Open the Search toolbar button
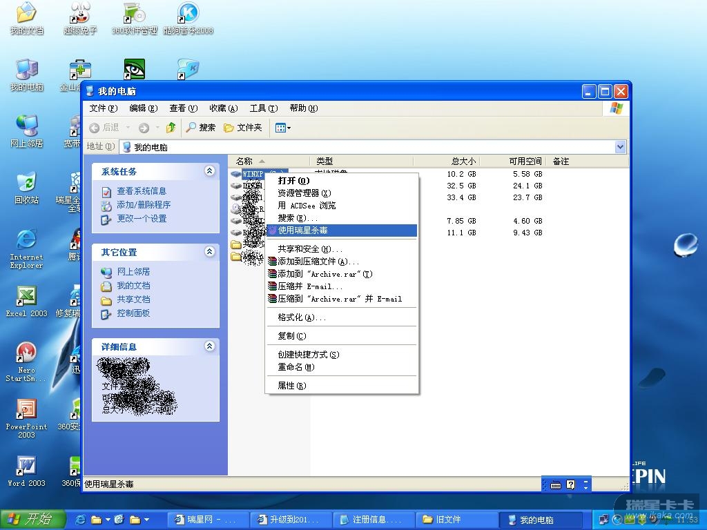This screenshot has width=707, height=530. tap(200, 128)
